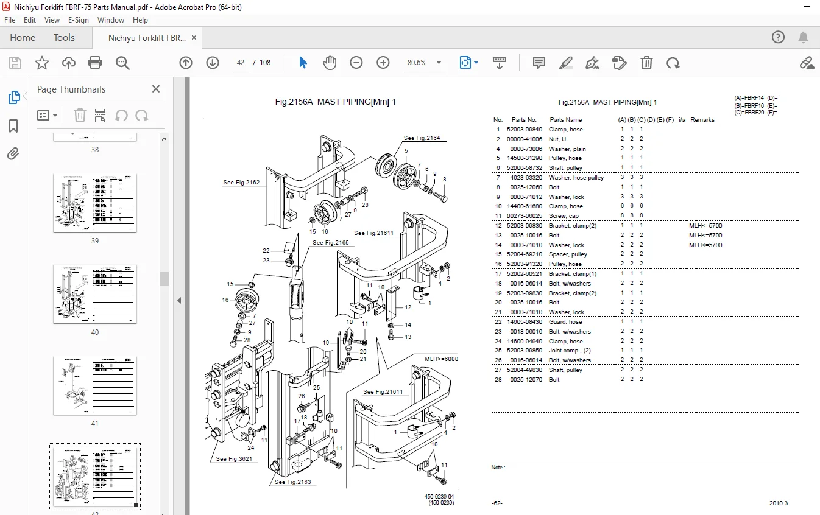This screenshot has width=820, height=515.
Task: Select the highlighter pen tool
Action: click(566, 63)
